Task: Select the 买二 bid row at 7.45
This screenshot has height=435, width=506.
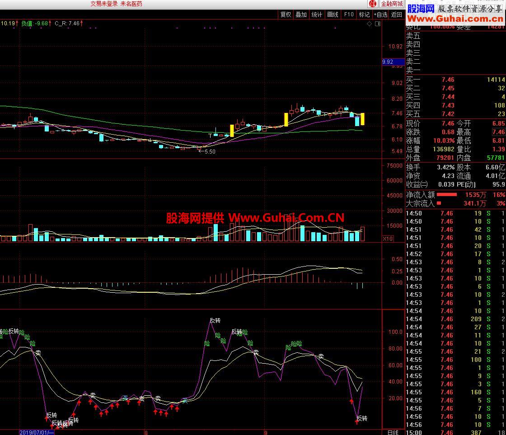Action: click(x=455, y=88)
